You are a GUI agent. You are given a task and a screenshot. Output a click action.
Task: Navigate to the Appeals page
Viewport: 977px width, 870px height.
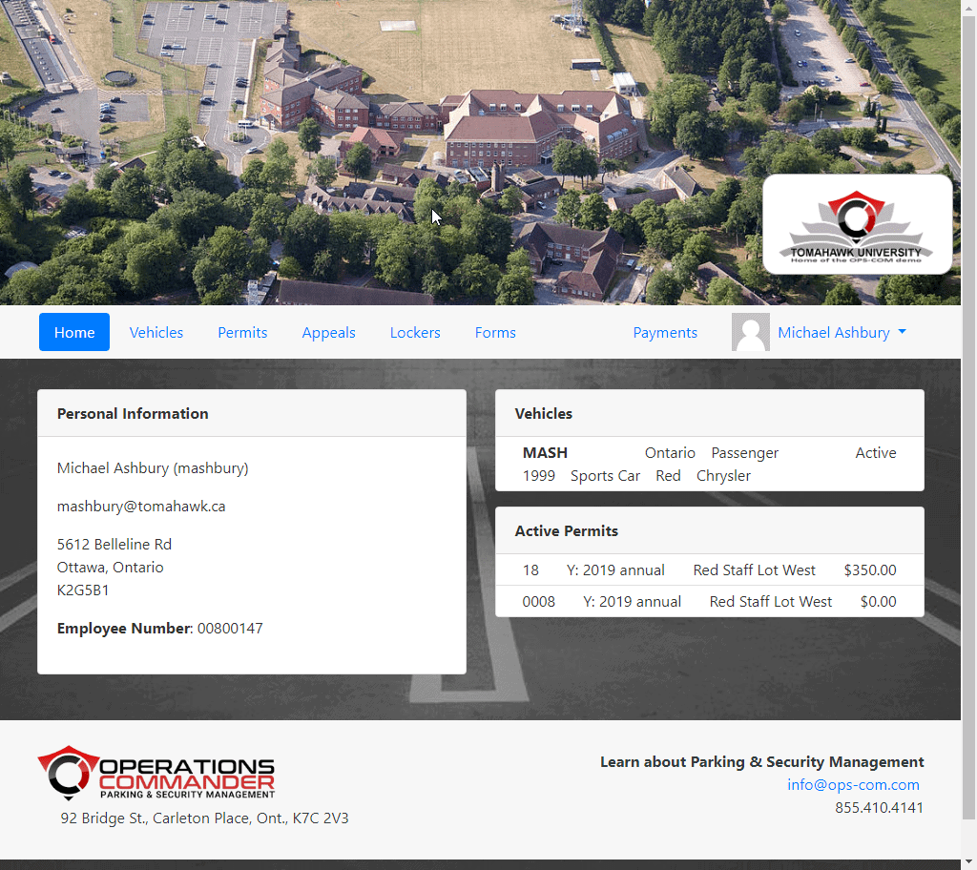tap(328, 332)
